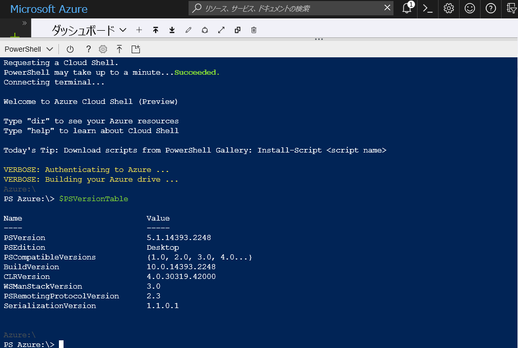518x348 pixels.
Task: Enter fullscreen with the diagonal arrows icon
Action: (221, 30)
